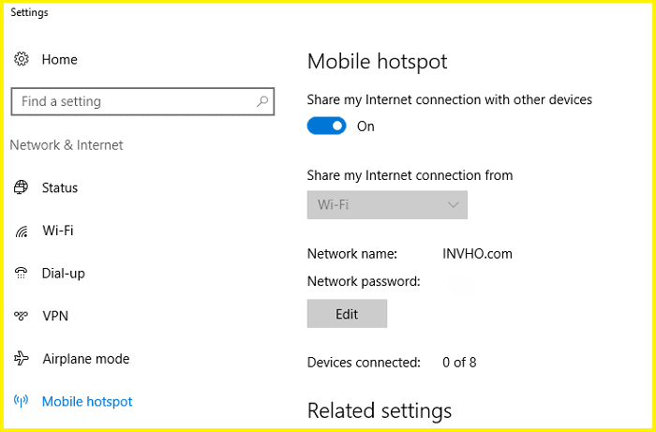656x432 pixels.
Task: Go to the Dial-up label in sidebar
Action: point(64,274)
